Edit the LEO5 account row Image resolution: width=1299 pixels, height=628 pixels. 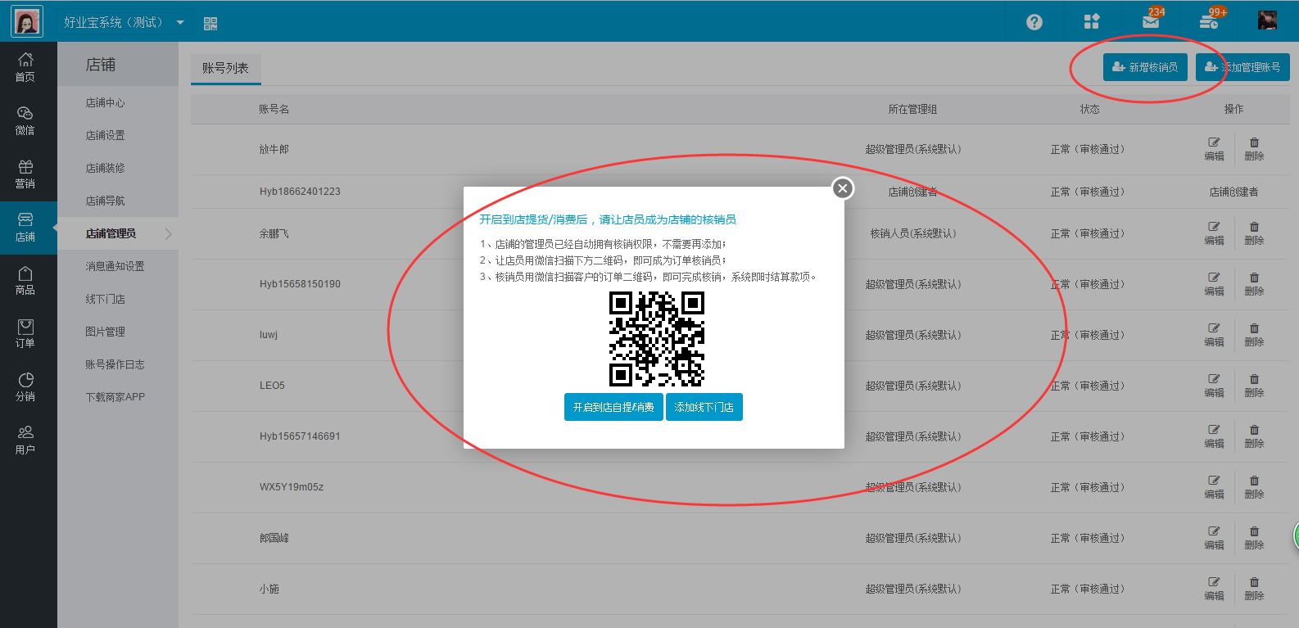(x=1214, y=386)
